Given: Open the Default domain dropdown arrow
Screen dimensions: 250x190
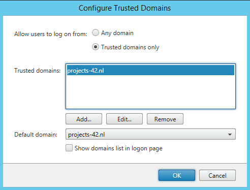Looking at the screenshot, I should [x=230, y=135].
